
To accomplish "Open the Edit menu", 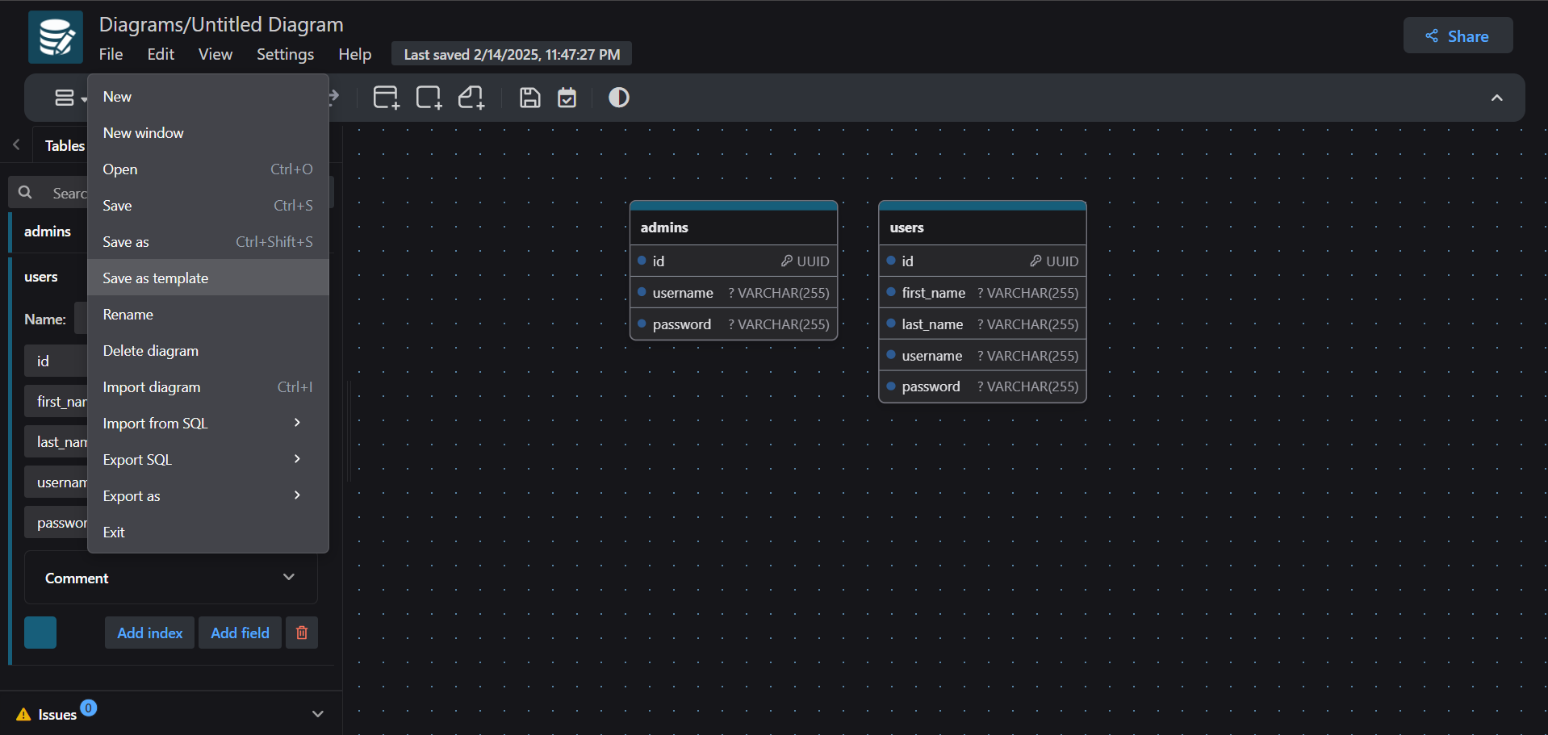I will [161, 54].
